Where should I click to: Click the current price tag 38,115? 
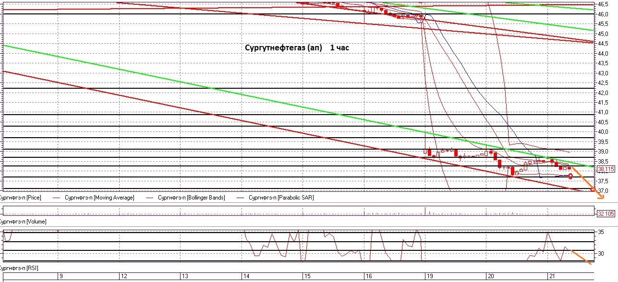point(606,169)
